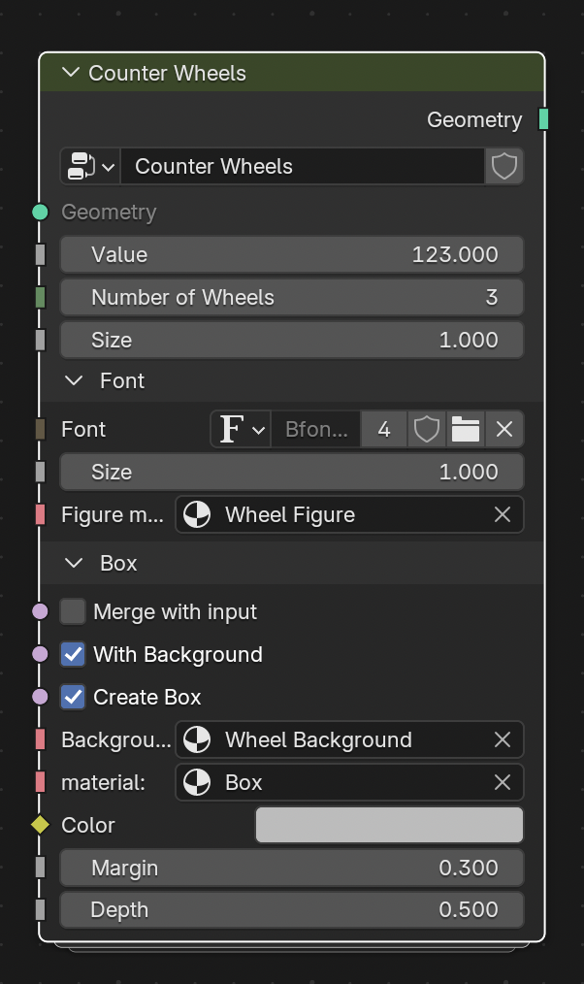Uncheck the Create Box checkbox
This screenshot has width=584, height=984.
[x=73, y=697]
